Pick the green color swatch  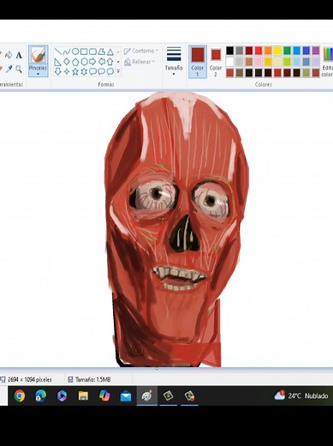287,51
